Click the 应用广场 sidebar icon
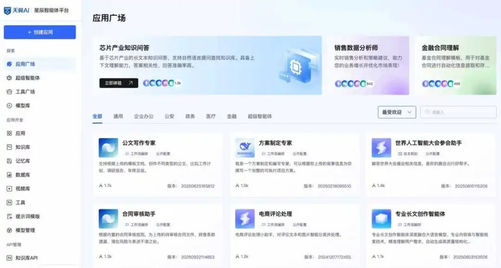The height and width of the screenshot is (268, 501). click(9, 64)
